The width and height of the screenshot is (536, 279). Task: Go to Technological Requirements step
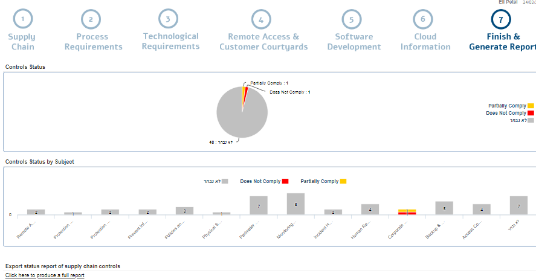(x=170, y=41)
